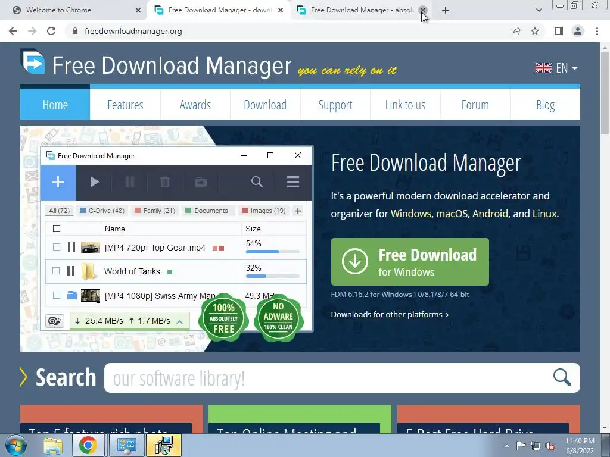Open the Download navigation item

pyautogui.click(x=265, y=104)
